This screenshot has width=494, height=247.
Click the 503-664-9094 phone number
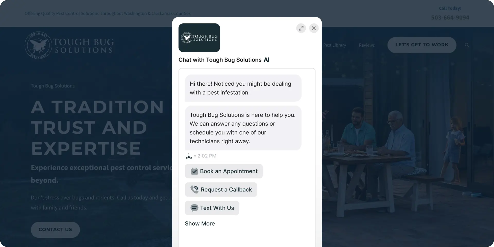tap(450, 17)
